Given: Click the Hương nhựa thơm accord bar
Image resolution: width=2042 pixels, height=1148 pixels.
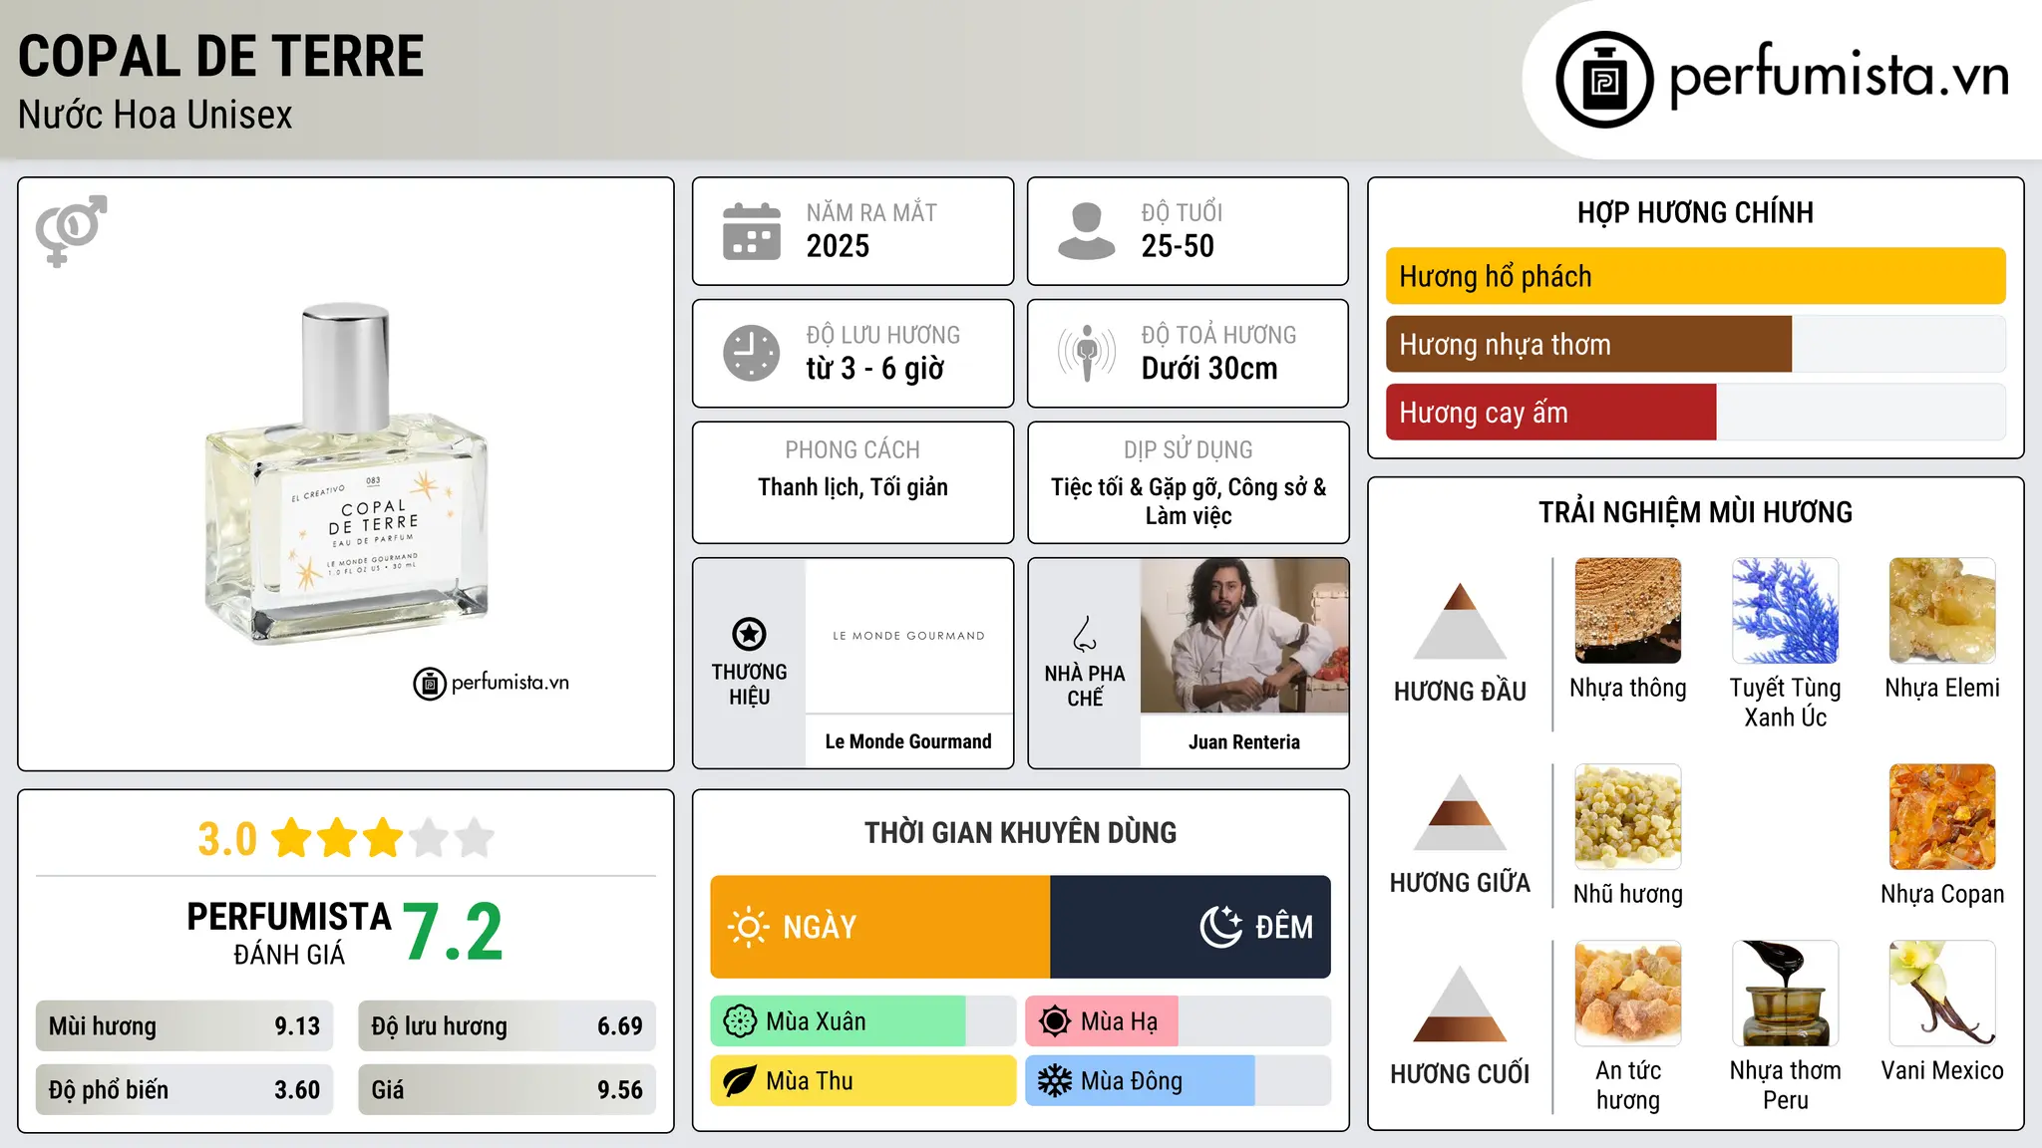Looking at the screenshot, I should [x=1696, y=344].
